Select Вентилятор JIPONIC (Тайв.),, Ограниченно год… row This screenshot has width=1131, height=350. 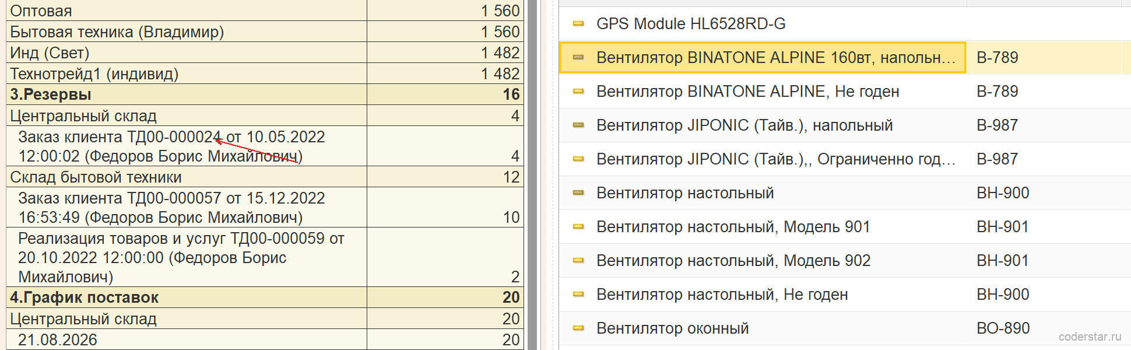pyautogui.click(x=776, y=159)
